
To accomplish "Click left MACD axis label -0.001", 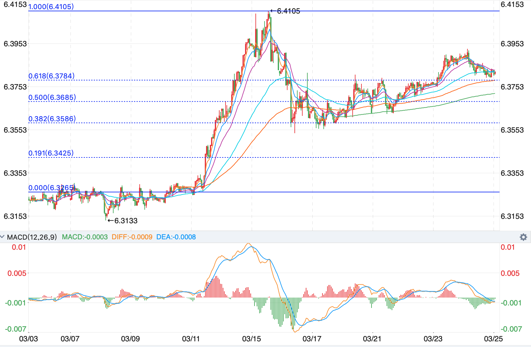I will tap(16, 303).
